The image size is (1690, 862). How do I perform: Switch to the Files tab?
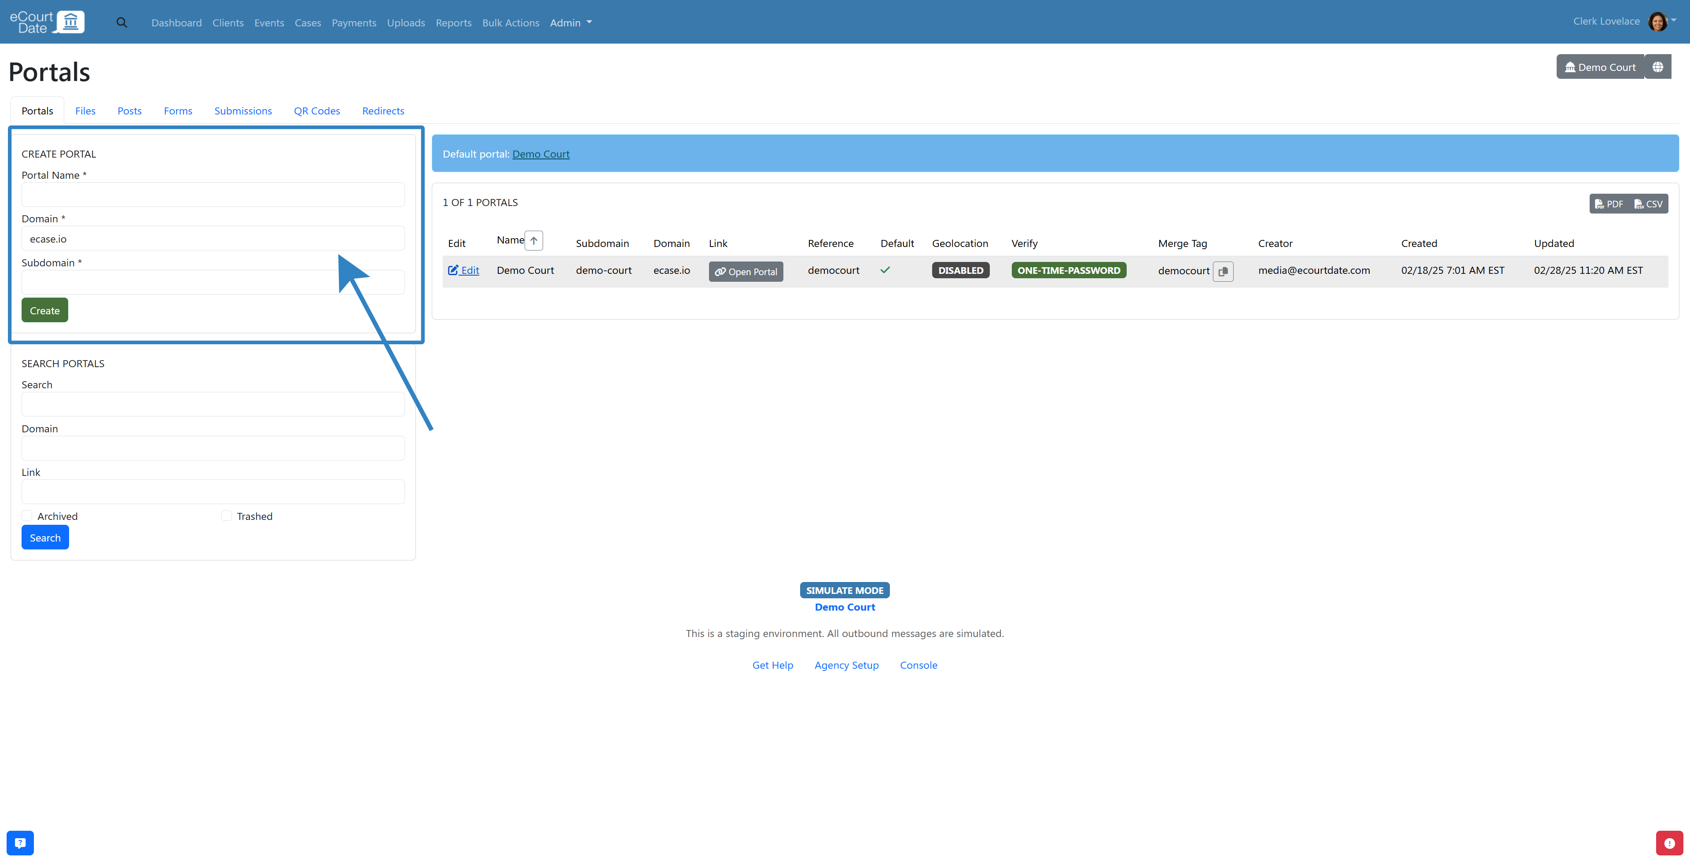click(x=85, y=111)
